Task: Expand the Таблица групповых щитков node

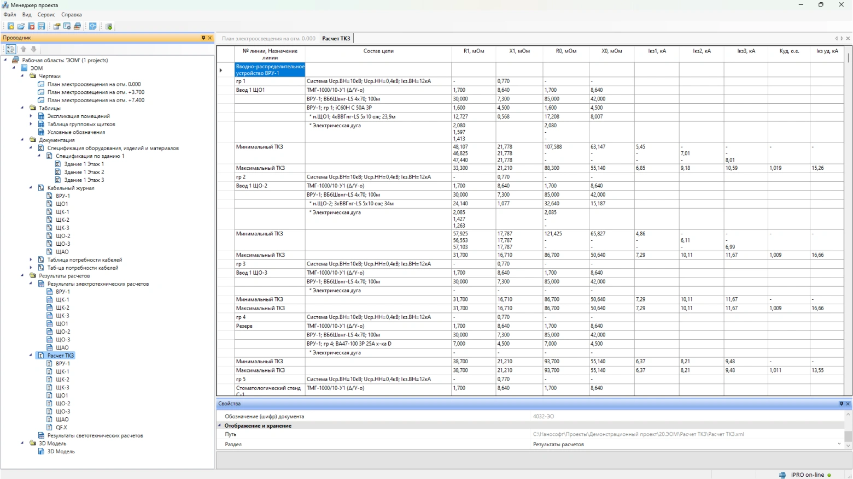Action: [x=31, y=124]
